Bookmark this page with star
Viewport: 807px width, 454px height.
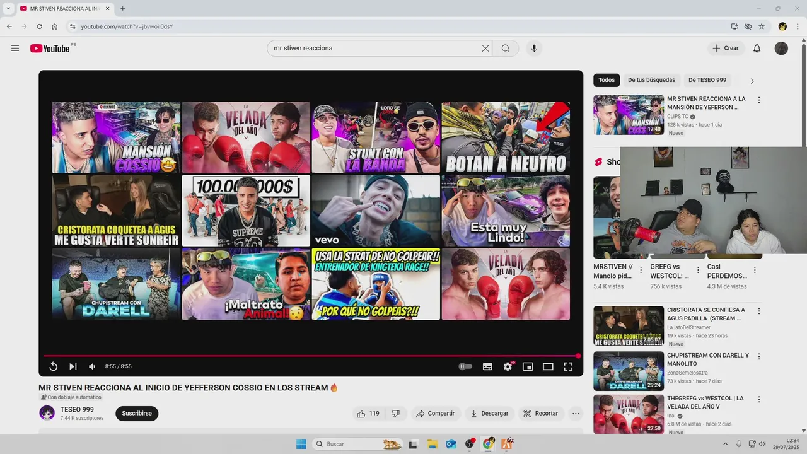click(762, 26)
